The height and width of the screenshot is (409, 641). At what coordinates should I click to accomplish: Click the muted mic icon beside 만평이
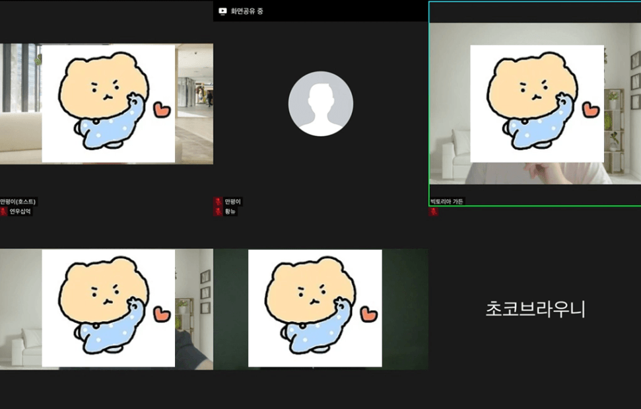tap(219, 202)
